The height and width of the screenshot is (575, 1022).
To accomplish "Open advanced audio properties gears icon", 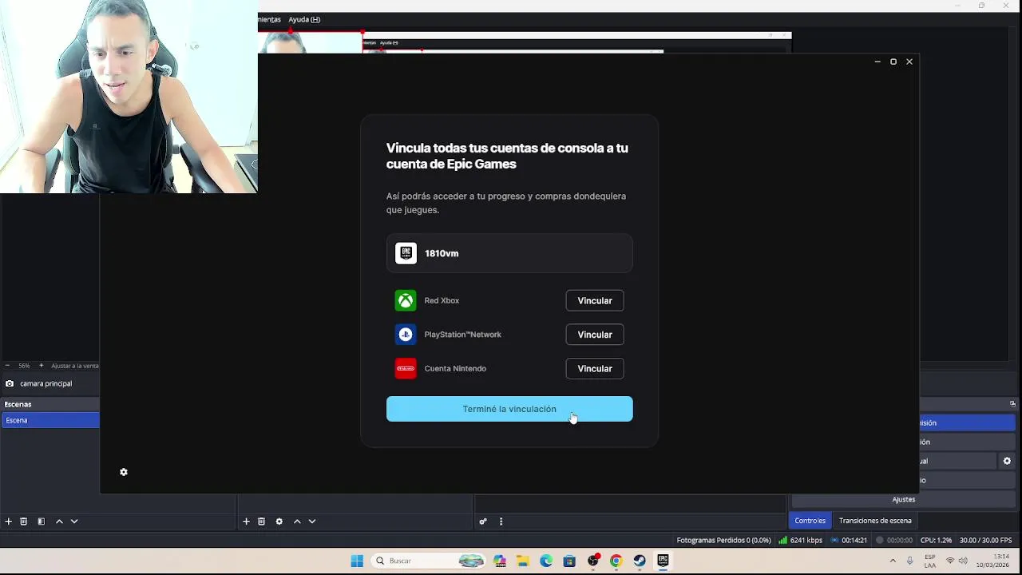I will (x=483, y=521).
